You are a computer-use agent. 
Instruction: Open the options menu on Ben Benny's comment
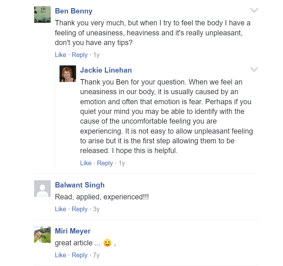coord(254,10)
